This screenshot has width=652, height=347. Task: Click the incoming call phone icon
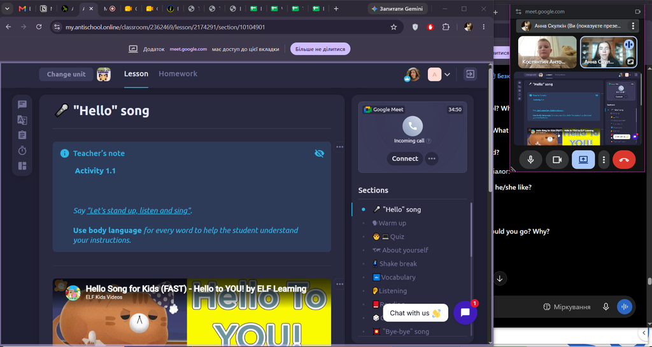[413, 126]
